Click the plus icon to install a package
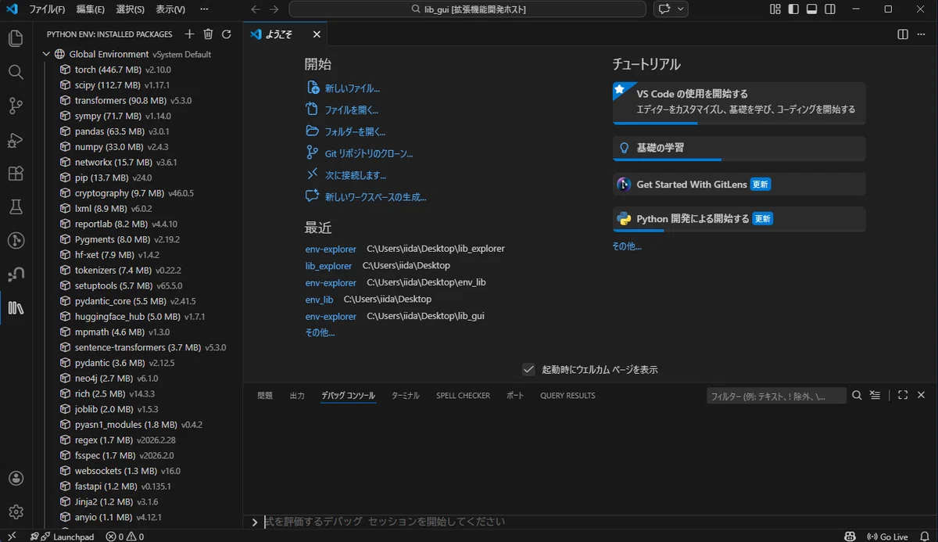This screenshot has height=542, width=938. (x=189, y=34)
